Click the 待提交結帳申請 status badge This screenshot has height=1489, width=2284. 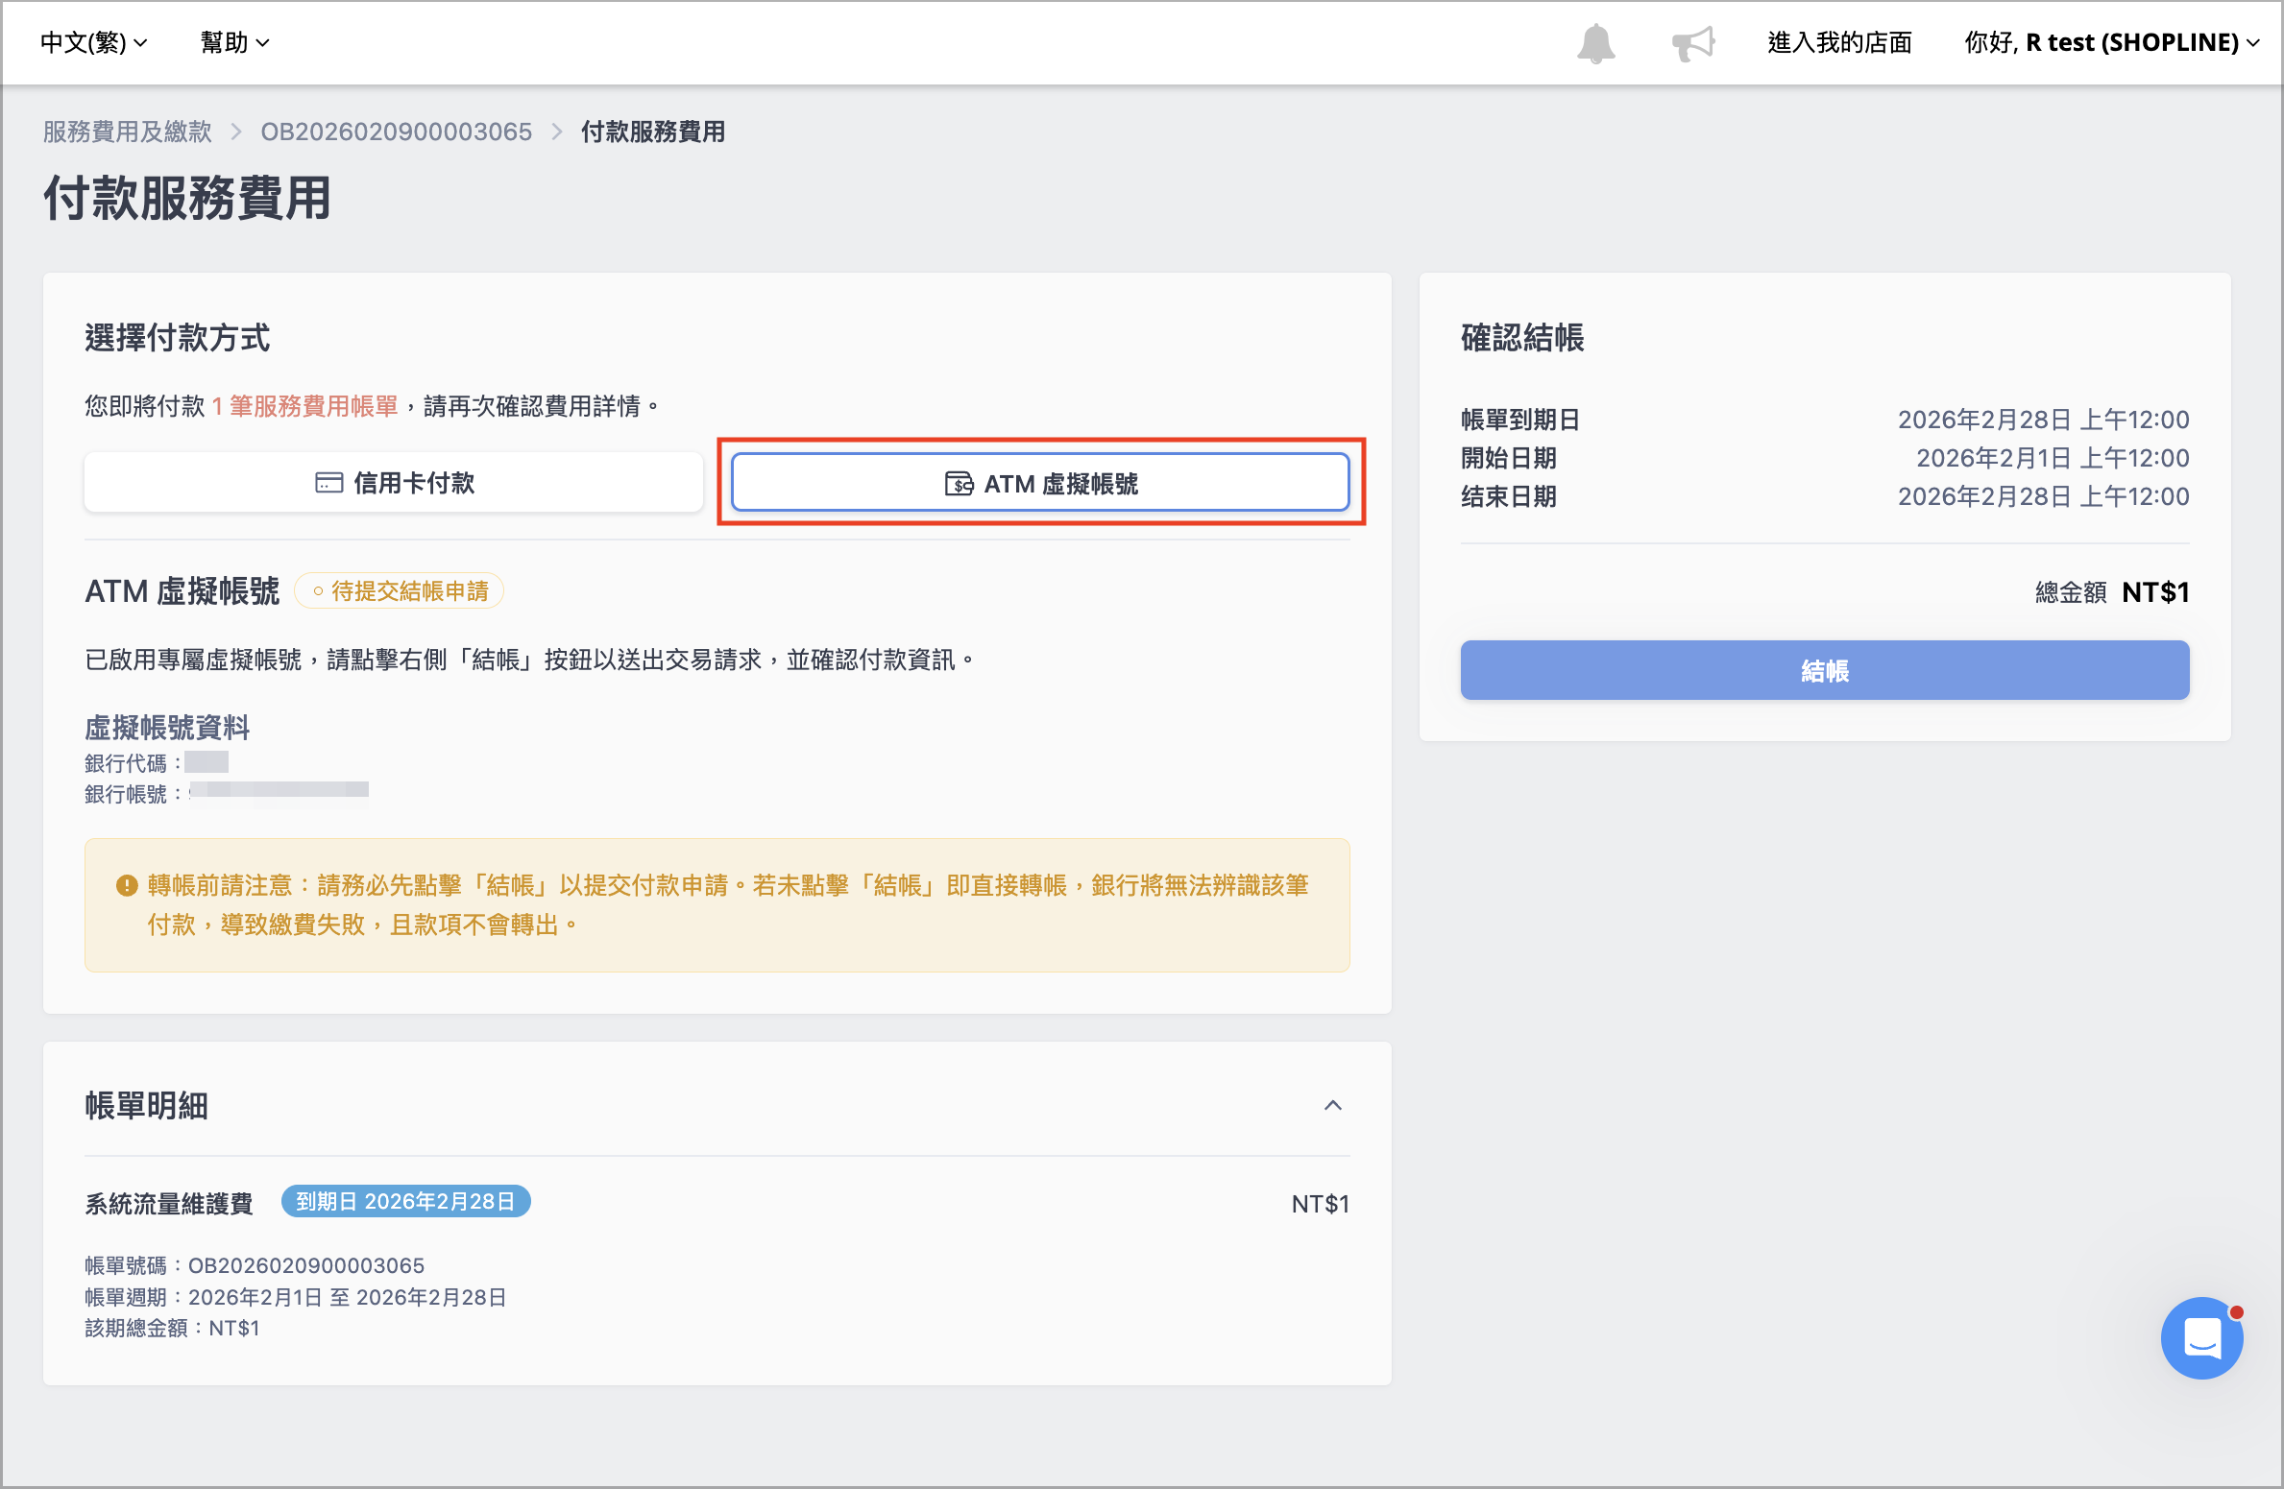(400, 590)
